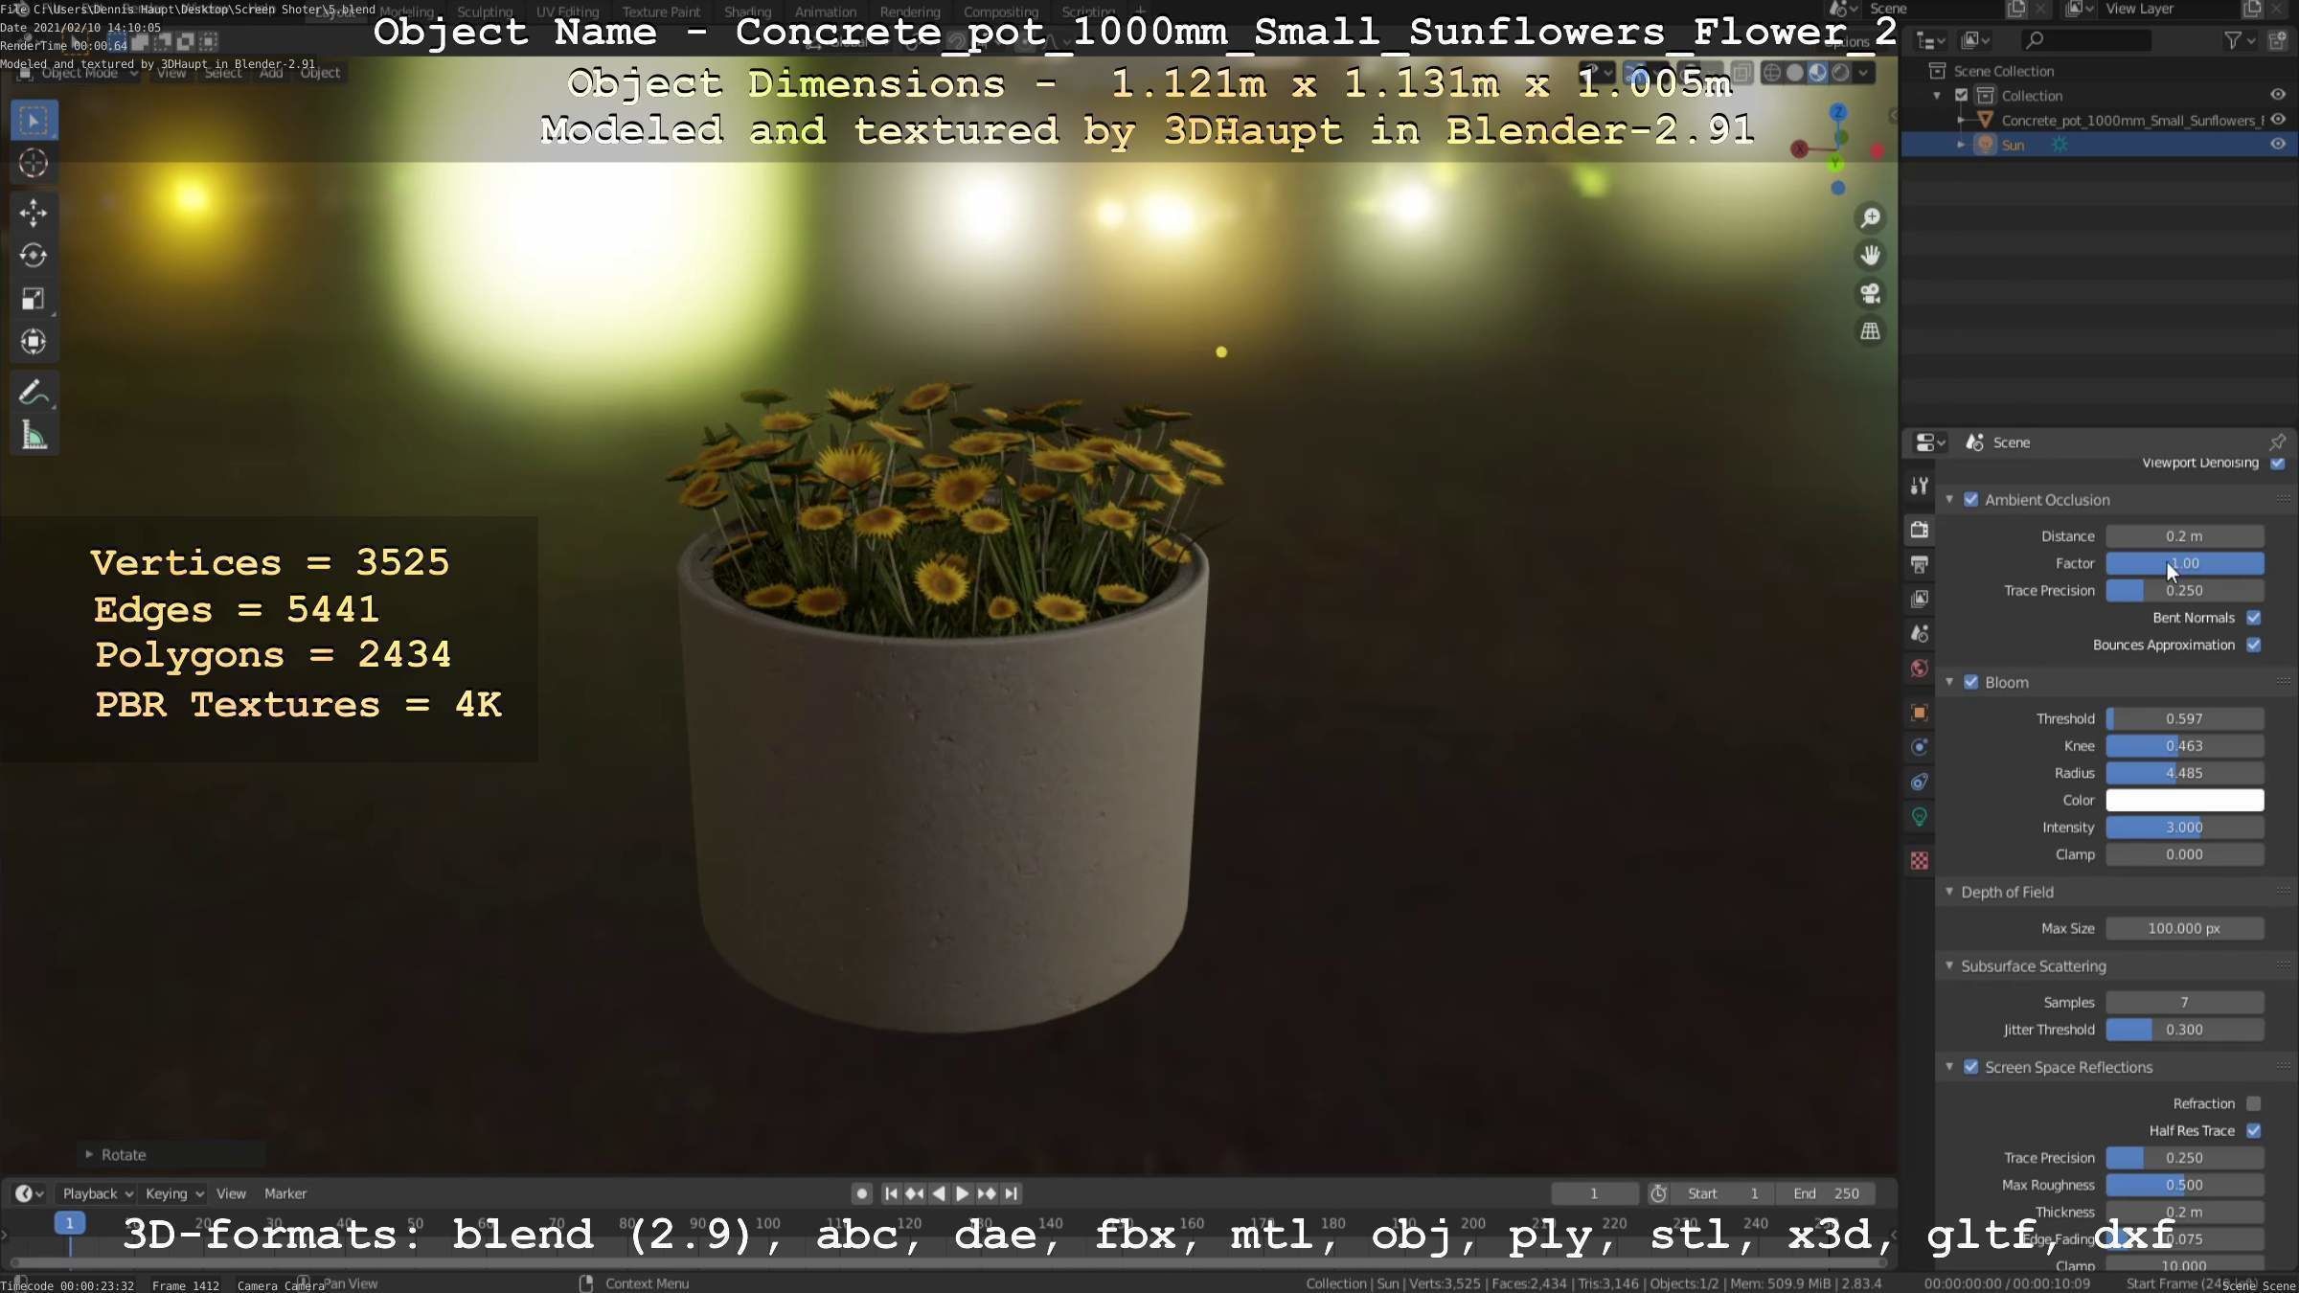This screenshot has width=2299, height=1293.
Task: Collapse Screen Space Reflections panel
Action: click(x=1949, y=1067)
